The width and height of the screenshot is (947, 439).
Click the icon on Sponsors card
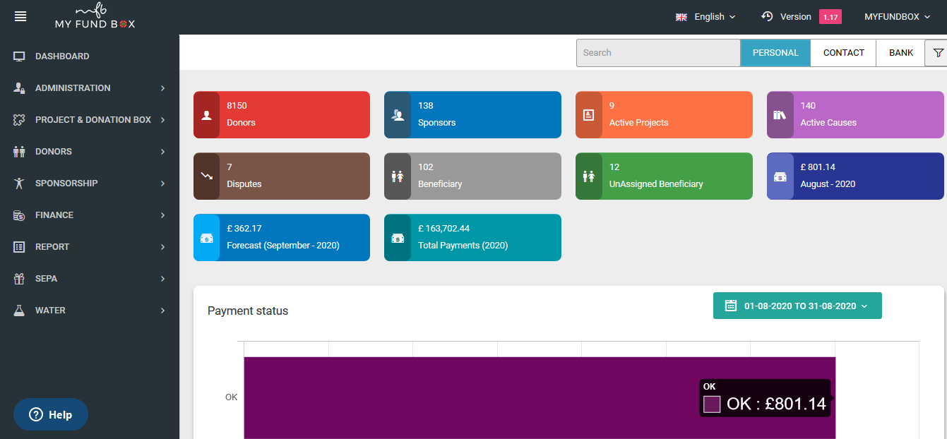(398, 114)
